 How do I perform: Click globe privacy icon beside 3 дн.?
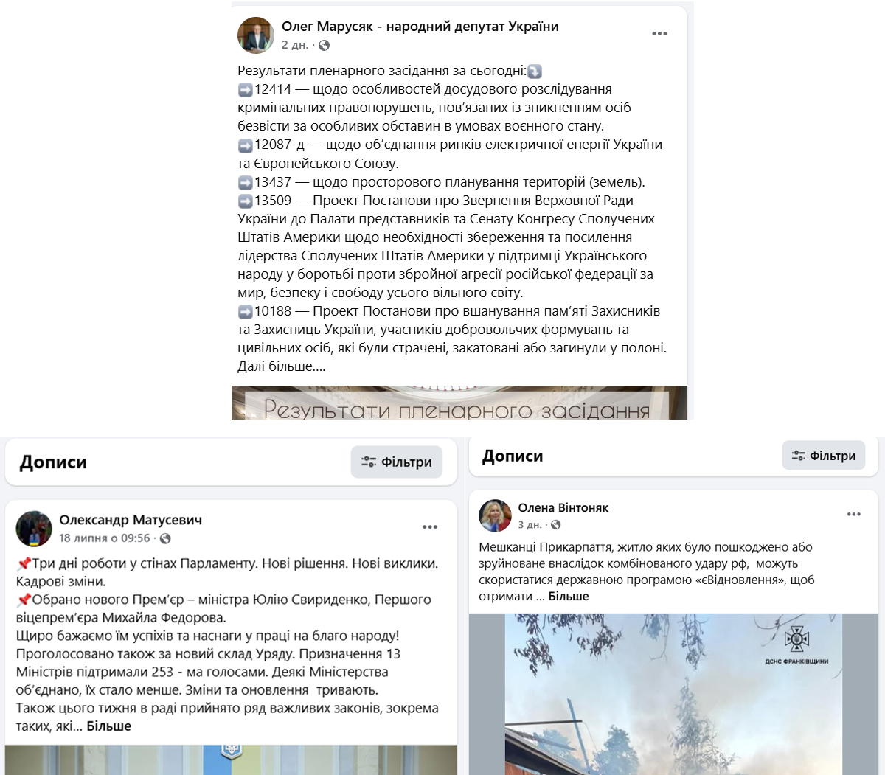pyautogui.click(x=555, y=525)
